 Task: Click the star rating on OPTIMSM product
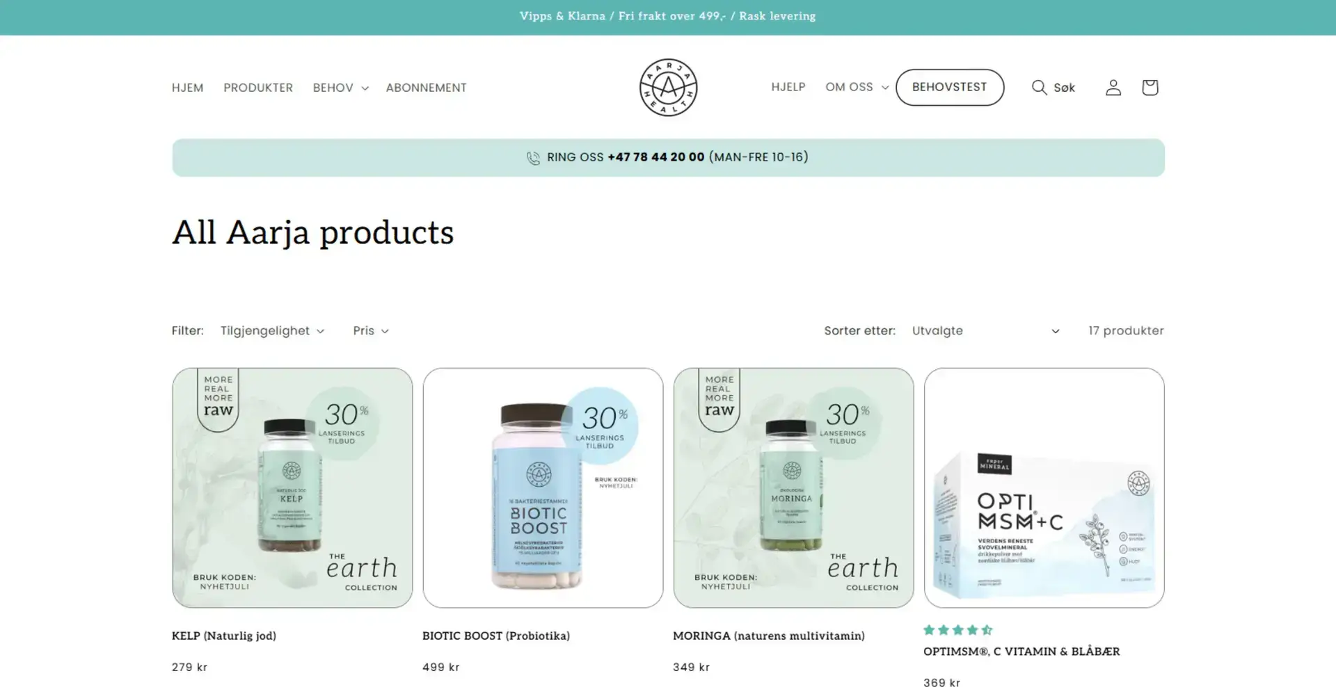957,630
